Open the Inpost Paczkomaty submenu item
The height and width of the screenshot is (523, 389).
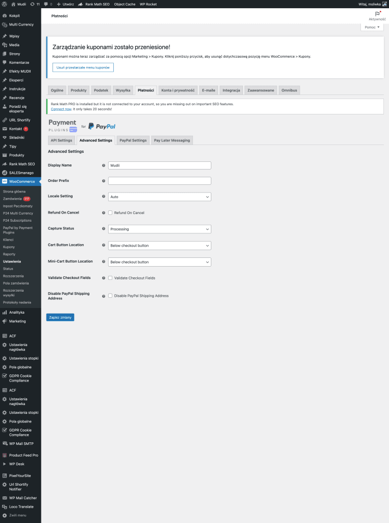point(18,206)
